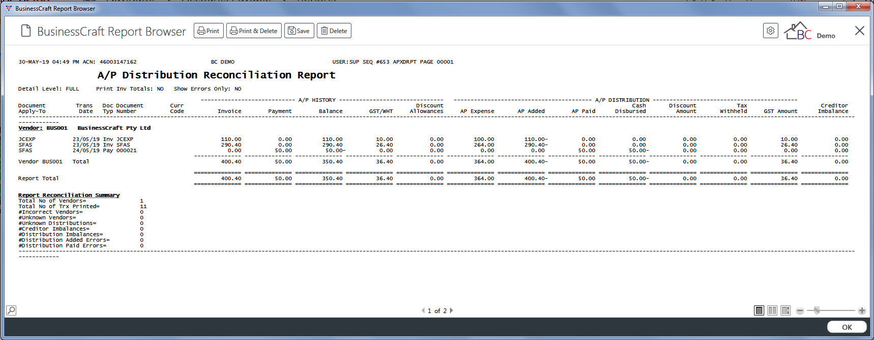
Task: Click the AP Expense value '264.00'
Action: coord(484,145)
